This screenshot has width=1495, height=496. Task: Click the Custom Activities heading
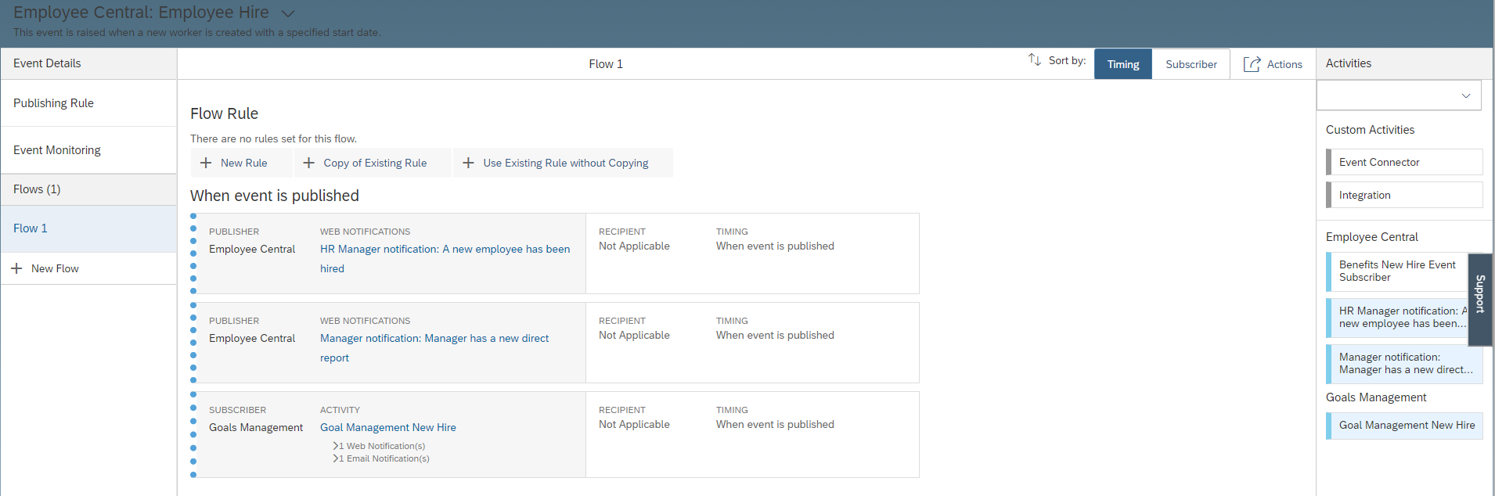click(x=1370, y=130)
